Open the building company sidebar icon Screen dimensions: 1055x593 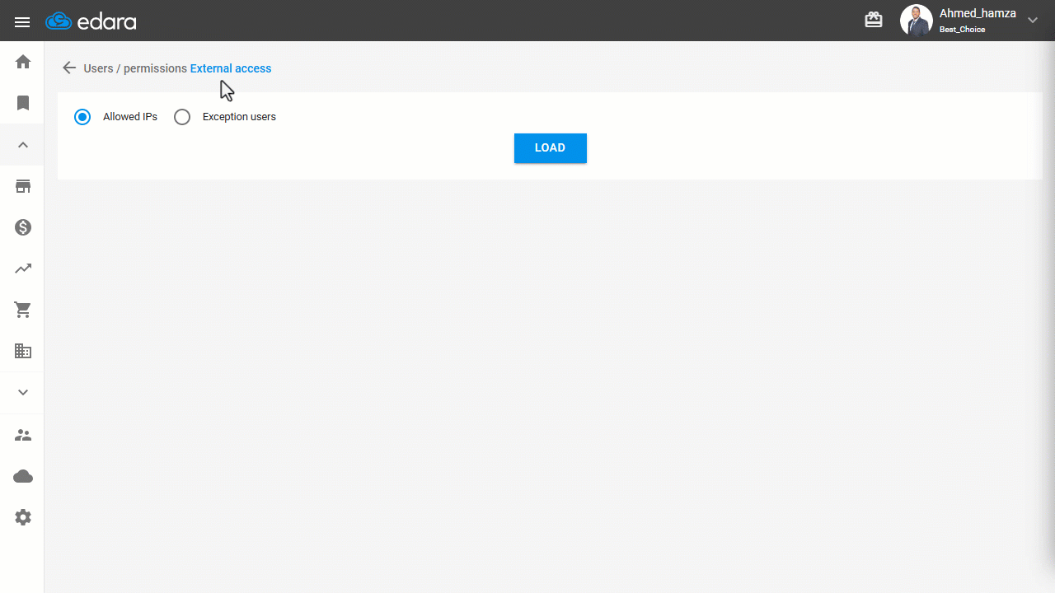[23, 351]
